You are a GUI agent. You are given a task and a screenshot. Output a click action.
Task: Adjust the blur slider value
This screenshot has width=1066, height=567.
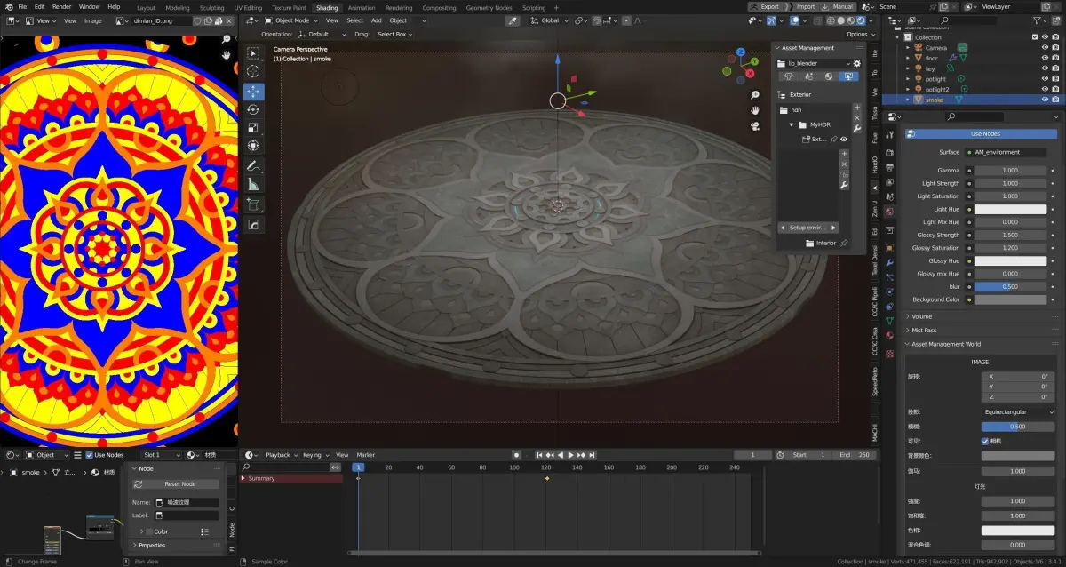click(x=1010, y=287)
